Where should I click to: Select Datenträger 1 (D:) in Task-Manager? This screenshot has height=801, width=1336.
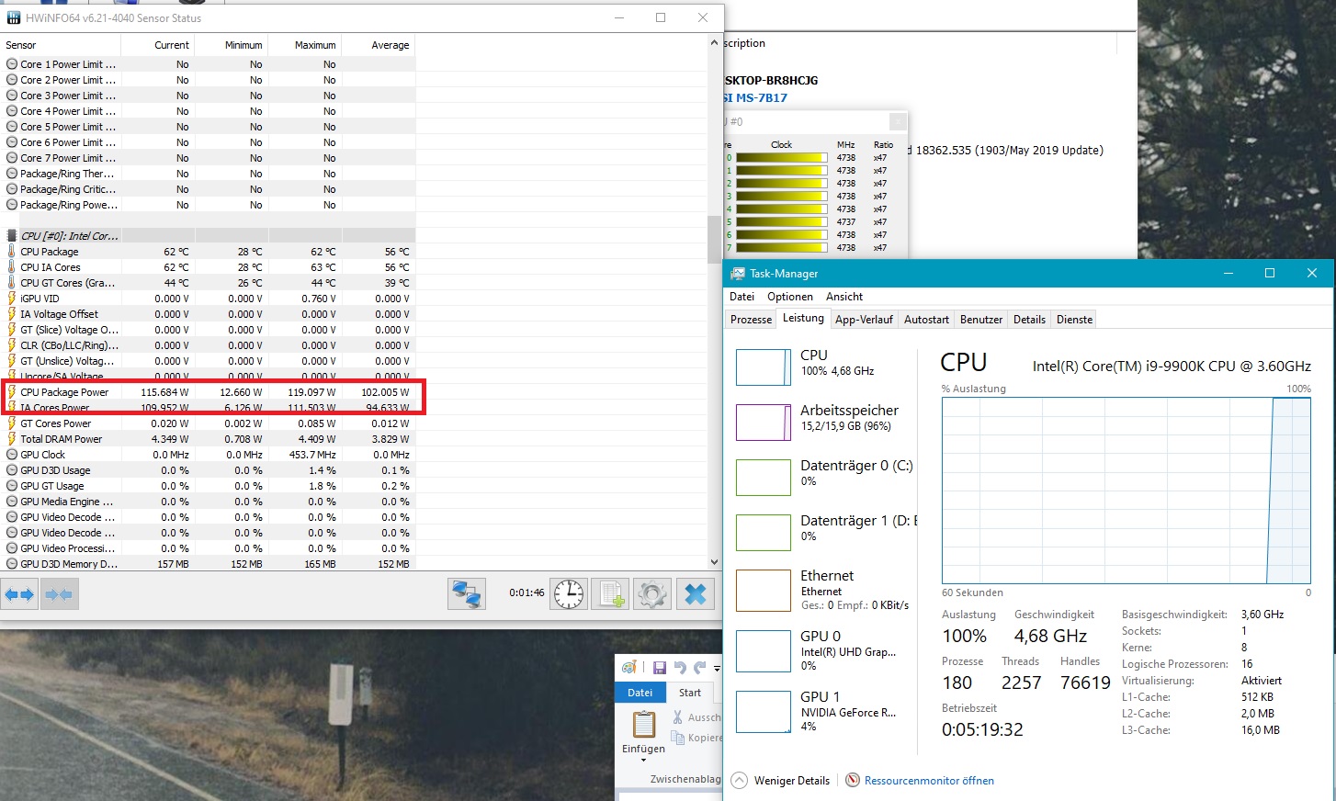tap(823, 533)
